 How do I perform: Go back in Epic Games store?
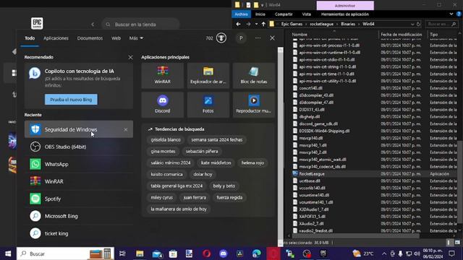click(93, 25)
